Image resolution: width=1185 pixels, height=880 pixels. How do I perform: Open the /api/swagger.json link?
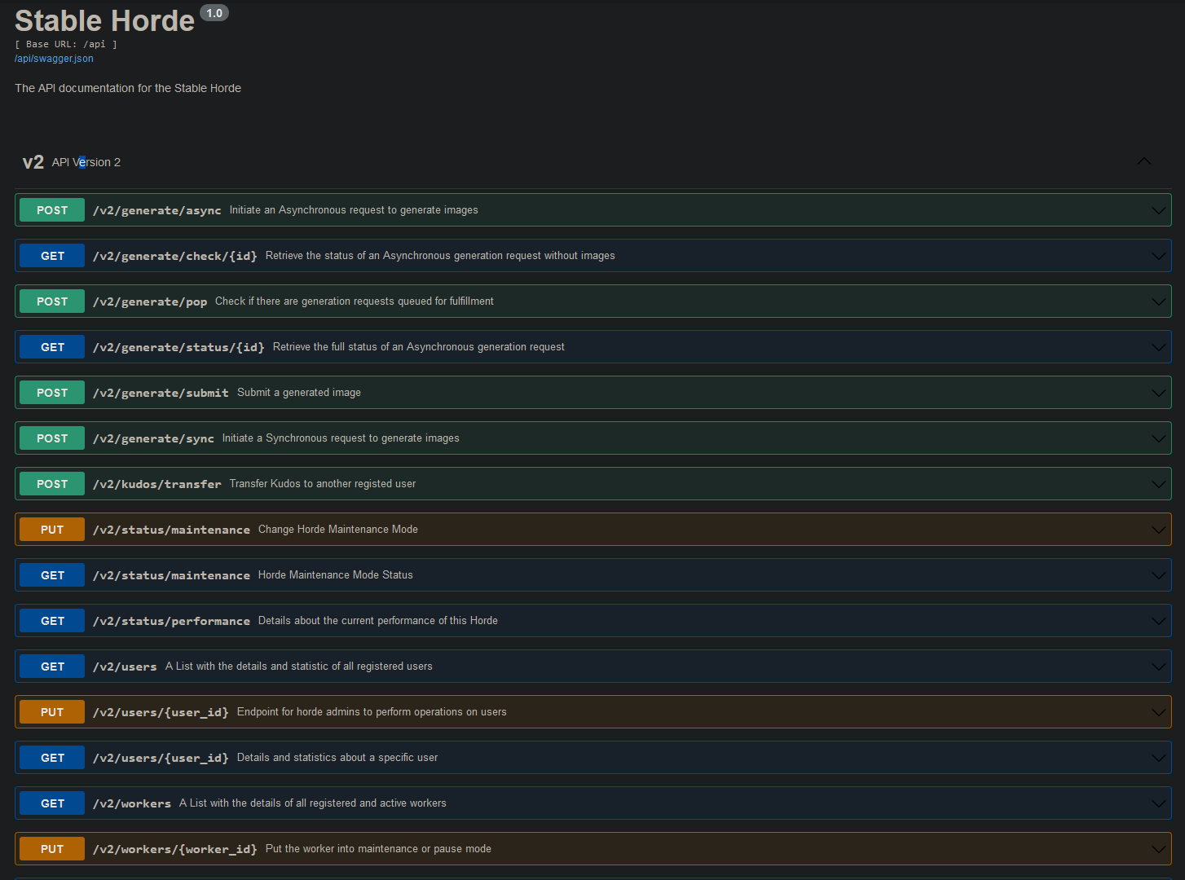[54, 59]
